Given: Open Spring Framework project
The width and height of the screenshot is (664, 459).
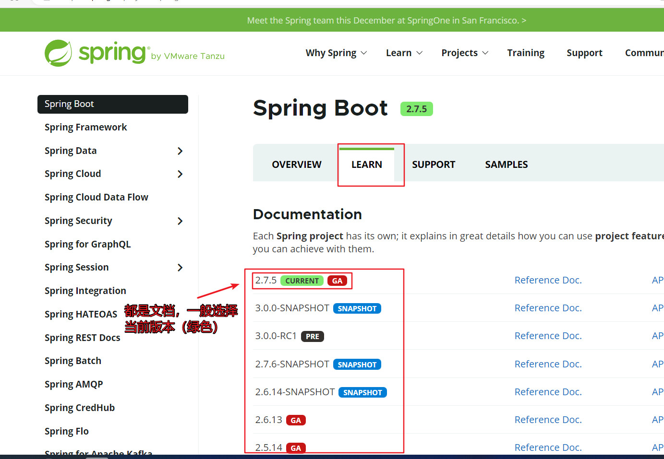Looking at the screenshot, I should tap(86, 127).
